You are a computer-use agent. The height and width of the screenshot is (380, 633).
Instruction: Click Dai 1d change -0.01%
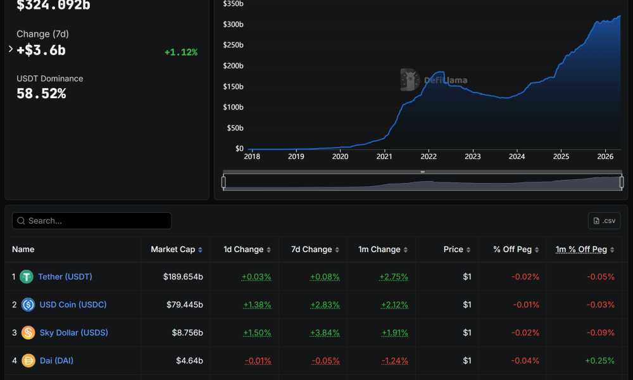click(258, 361)
